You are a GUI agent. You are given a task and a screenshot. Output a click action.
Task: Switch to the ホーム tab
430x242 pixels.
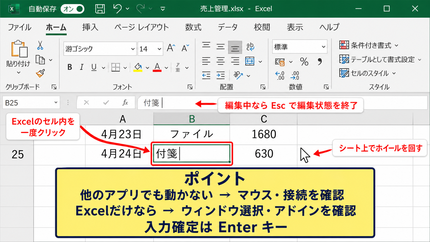coord(56,27)
